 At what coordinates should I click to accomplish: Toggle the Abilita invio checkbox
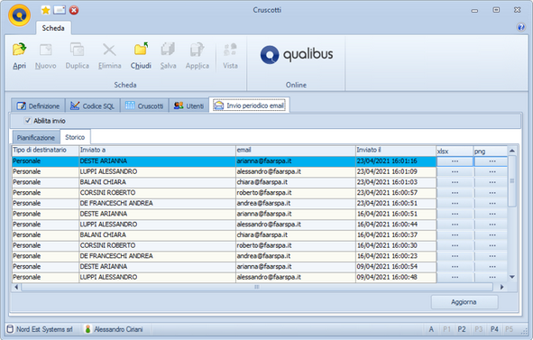(x=28, y=120)
